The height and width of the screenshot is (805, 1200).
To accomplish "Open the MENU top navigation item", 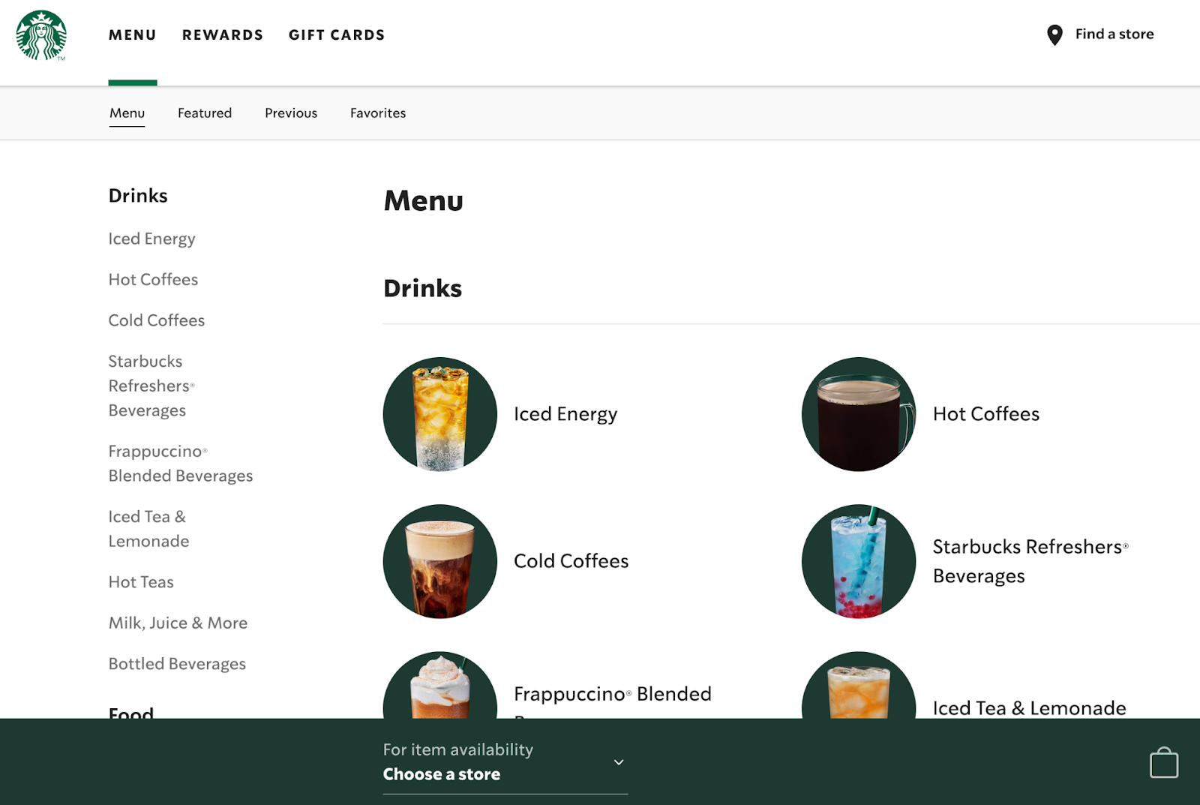I will click(133, 35).
